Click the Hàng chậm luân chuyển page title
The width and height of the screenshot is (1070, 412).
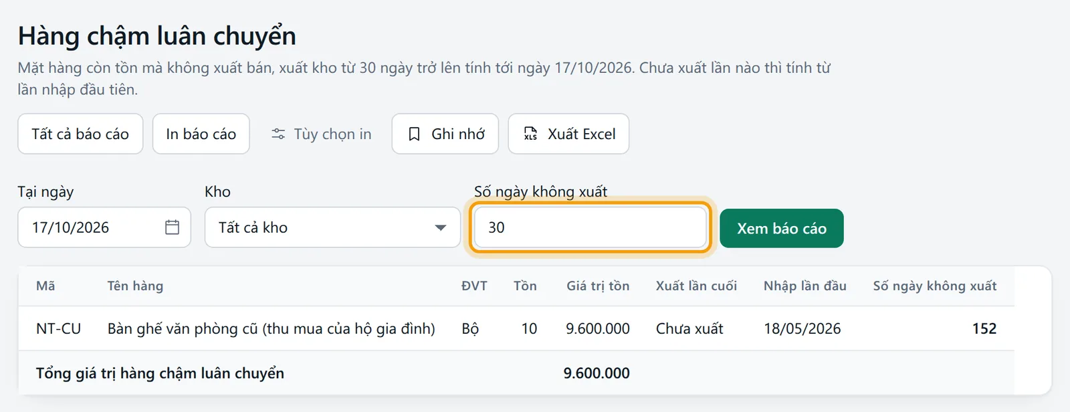[x=157, y=36]
